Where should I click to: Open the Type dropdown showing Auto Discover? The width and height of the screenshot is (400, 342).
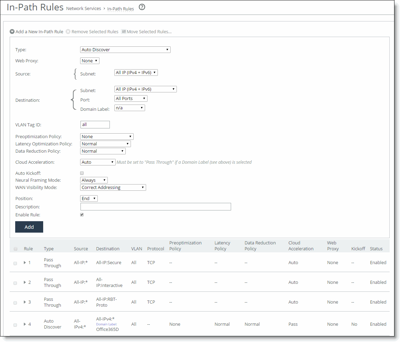pyautogui.click(x=125, y=49)
